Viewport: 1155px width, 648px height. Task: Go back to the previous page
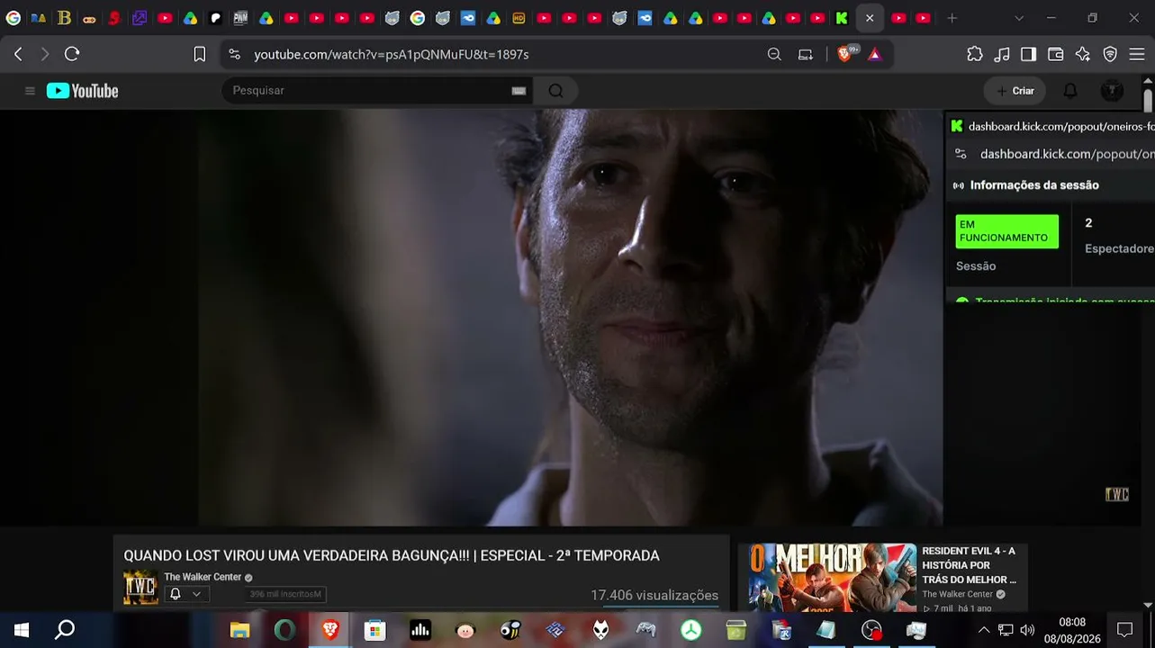[x=18, y=54]
